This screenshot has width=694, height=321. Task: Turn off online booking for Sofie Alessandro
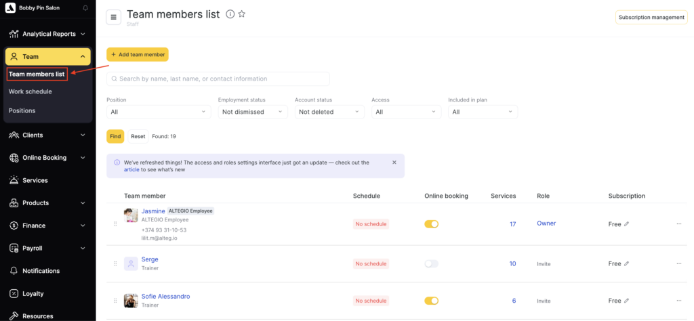[x=431, y=301]
